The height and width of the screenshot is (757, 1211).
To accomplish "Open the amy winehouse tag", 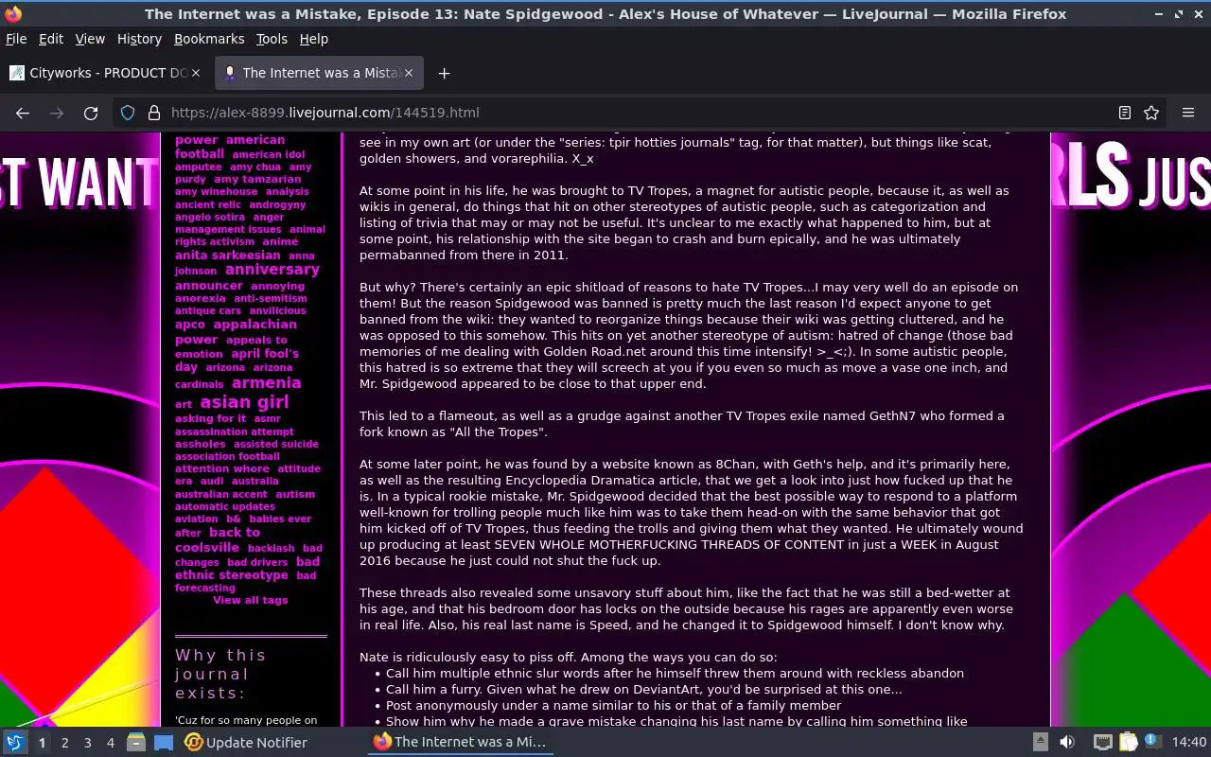I will [x=216, y=191].
